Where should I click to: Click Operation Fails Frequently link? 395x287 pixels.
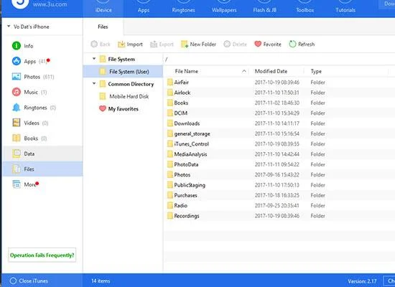pos(42,255)
